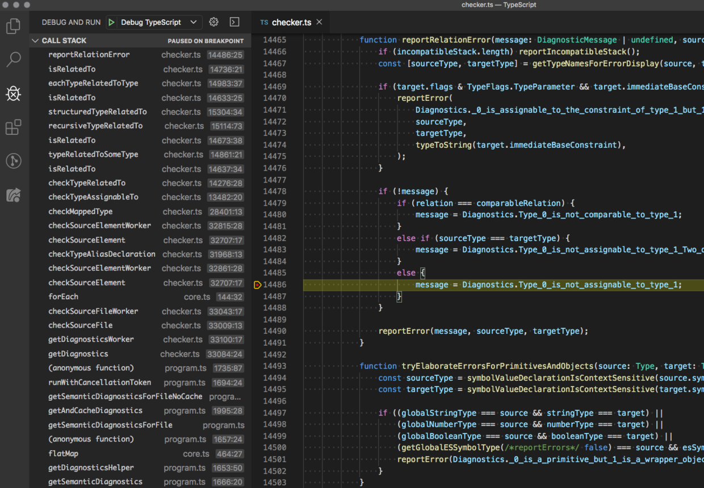This screenshot has height=488, width=704.
Task: Select the checkMappedType stack frame
Action: point(81,211)
